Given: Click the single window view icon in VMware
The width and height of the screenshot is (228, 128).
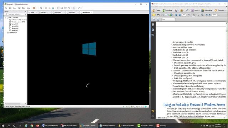Looking at the screenshot, I should [62, 8].
